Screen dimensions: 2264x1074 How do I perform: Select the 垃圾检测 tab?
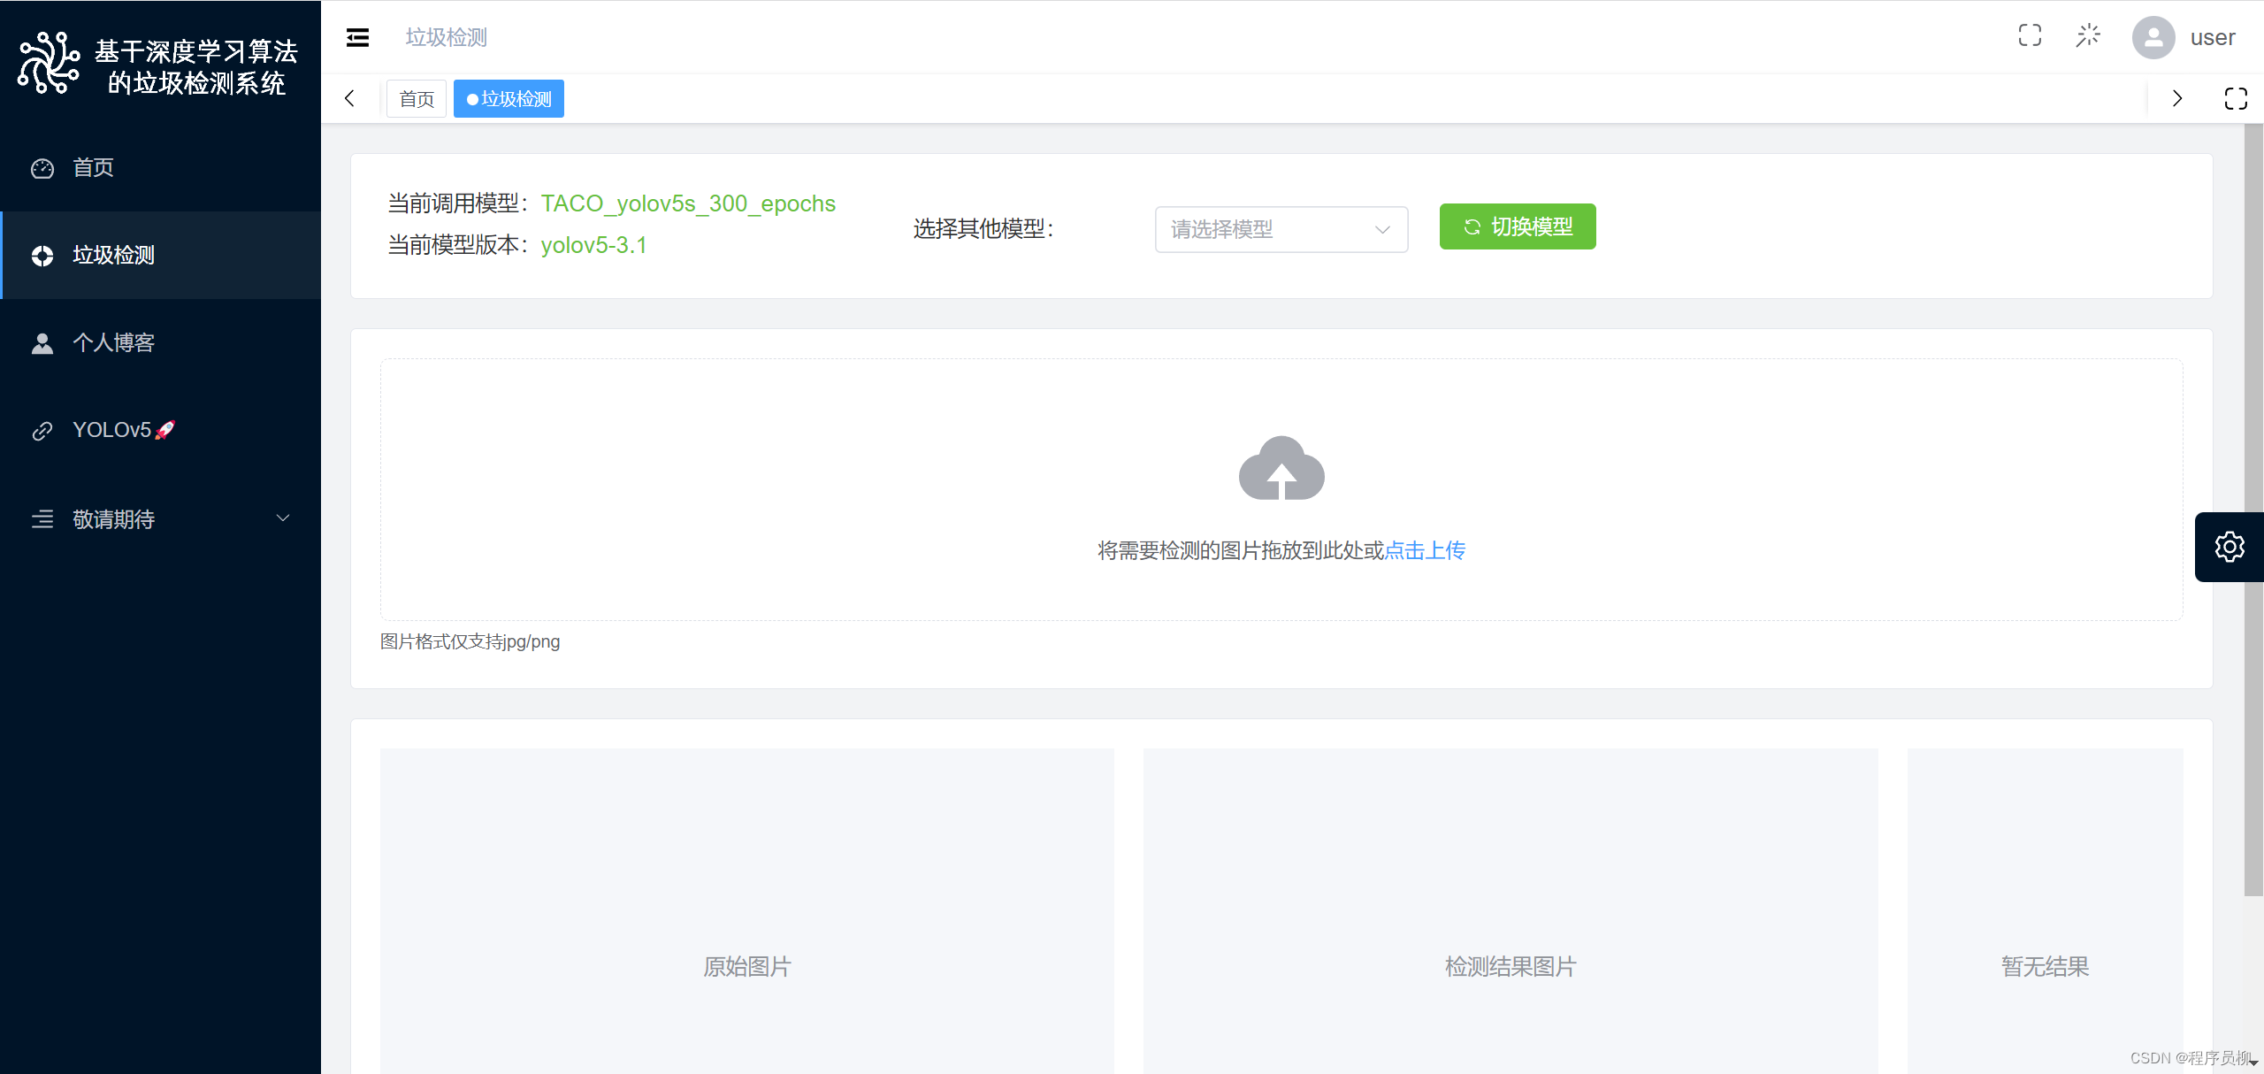point(509,98)
